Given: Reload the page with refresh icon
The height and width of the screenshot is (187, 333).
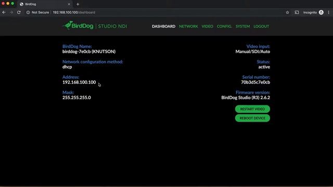Looking at the screenshot, I should click(19, 12).
